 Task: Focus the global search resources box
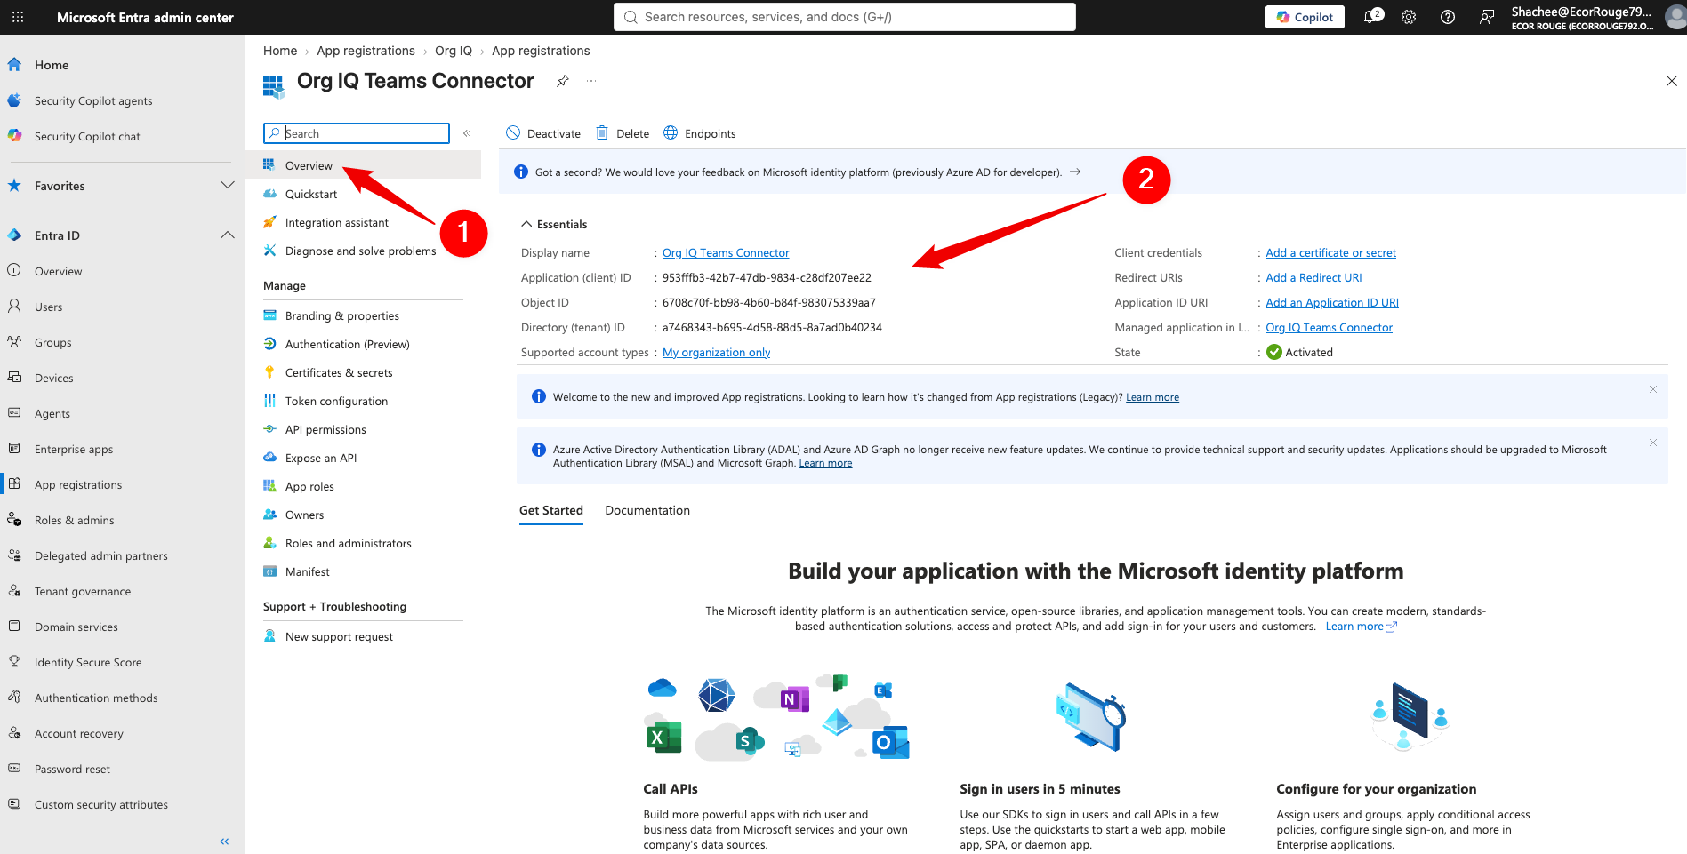click(x=845, y=17)
